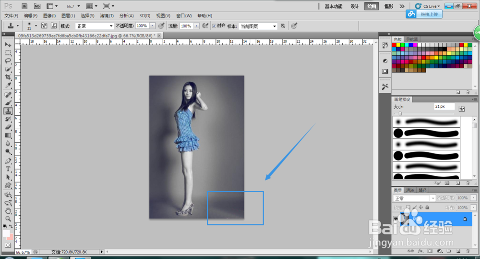This screenshot has width=480, height=259.
Task: Hide the layer with the eye icon
Action: tap(396, 219)
